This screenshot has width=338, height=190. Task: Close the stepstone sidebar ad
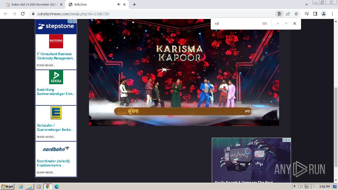point(75,21)
